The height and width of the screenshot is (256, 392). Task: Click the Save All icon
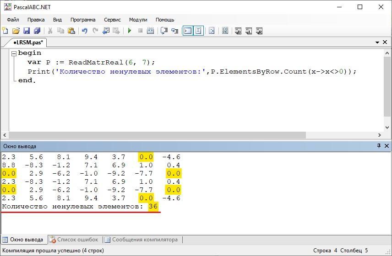37,31
